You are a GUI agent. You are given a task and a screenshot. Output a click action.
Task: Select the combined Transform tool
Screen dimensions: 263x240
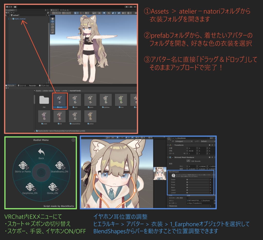(53, 33)
